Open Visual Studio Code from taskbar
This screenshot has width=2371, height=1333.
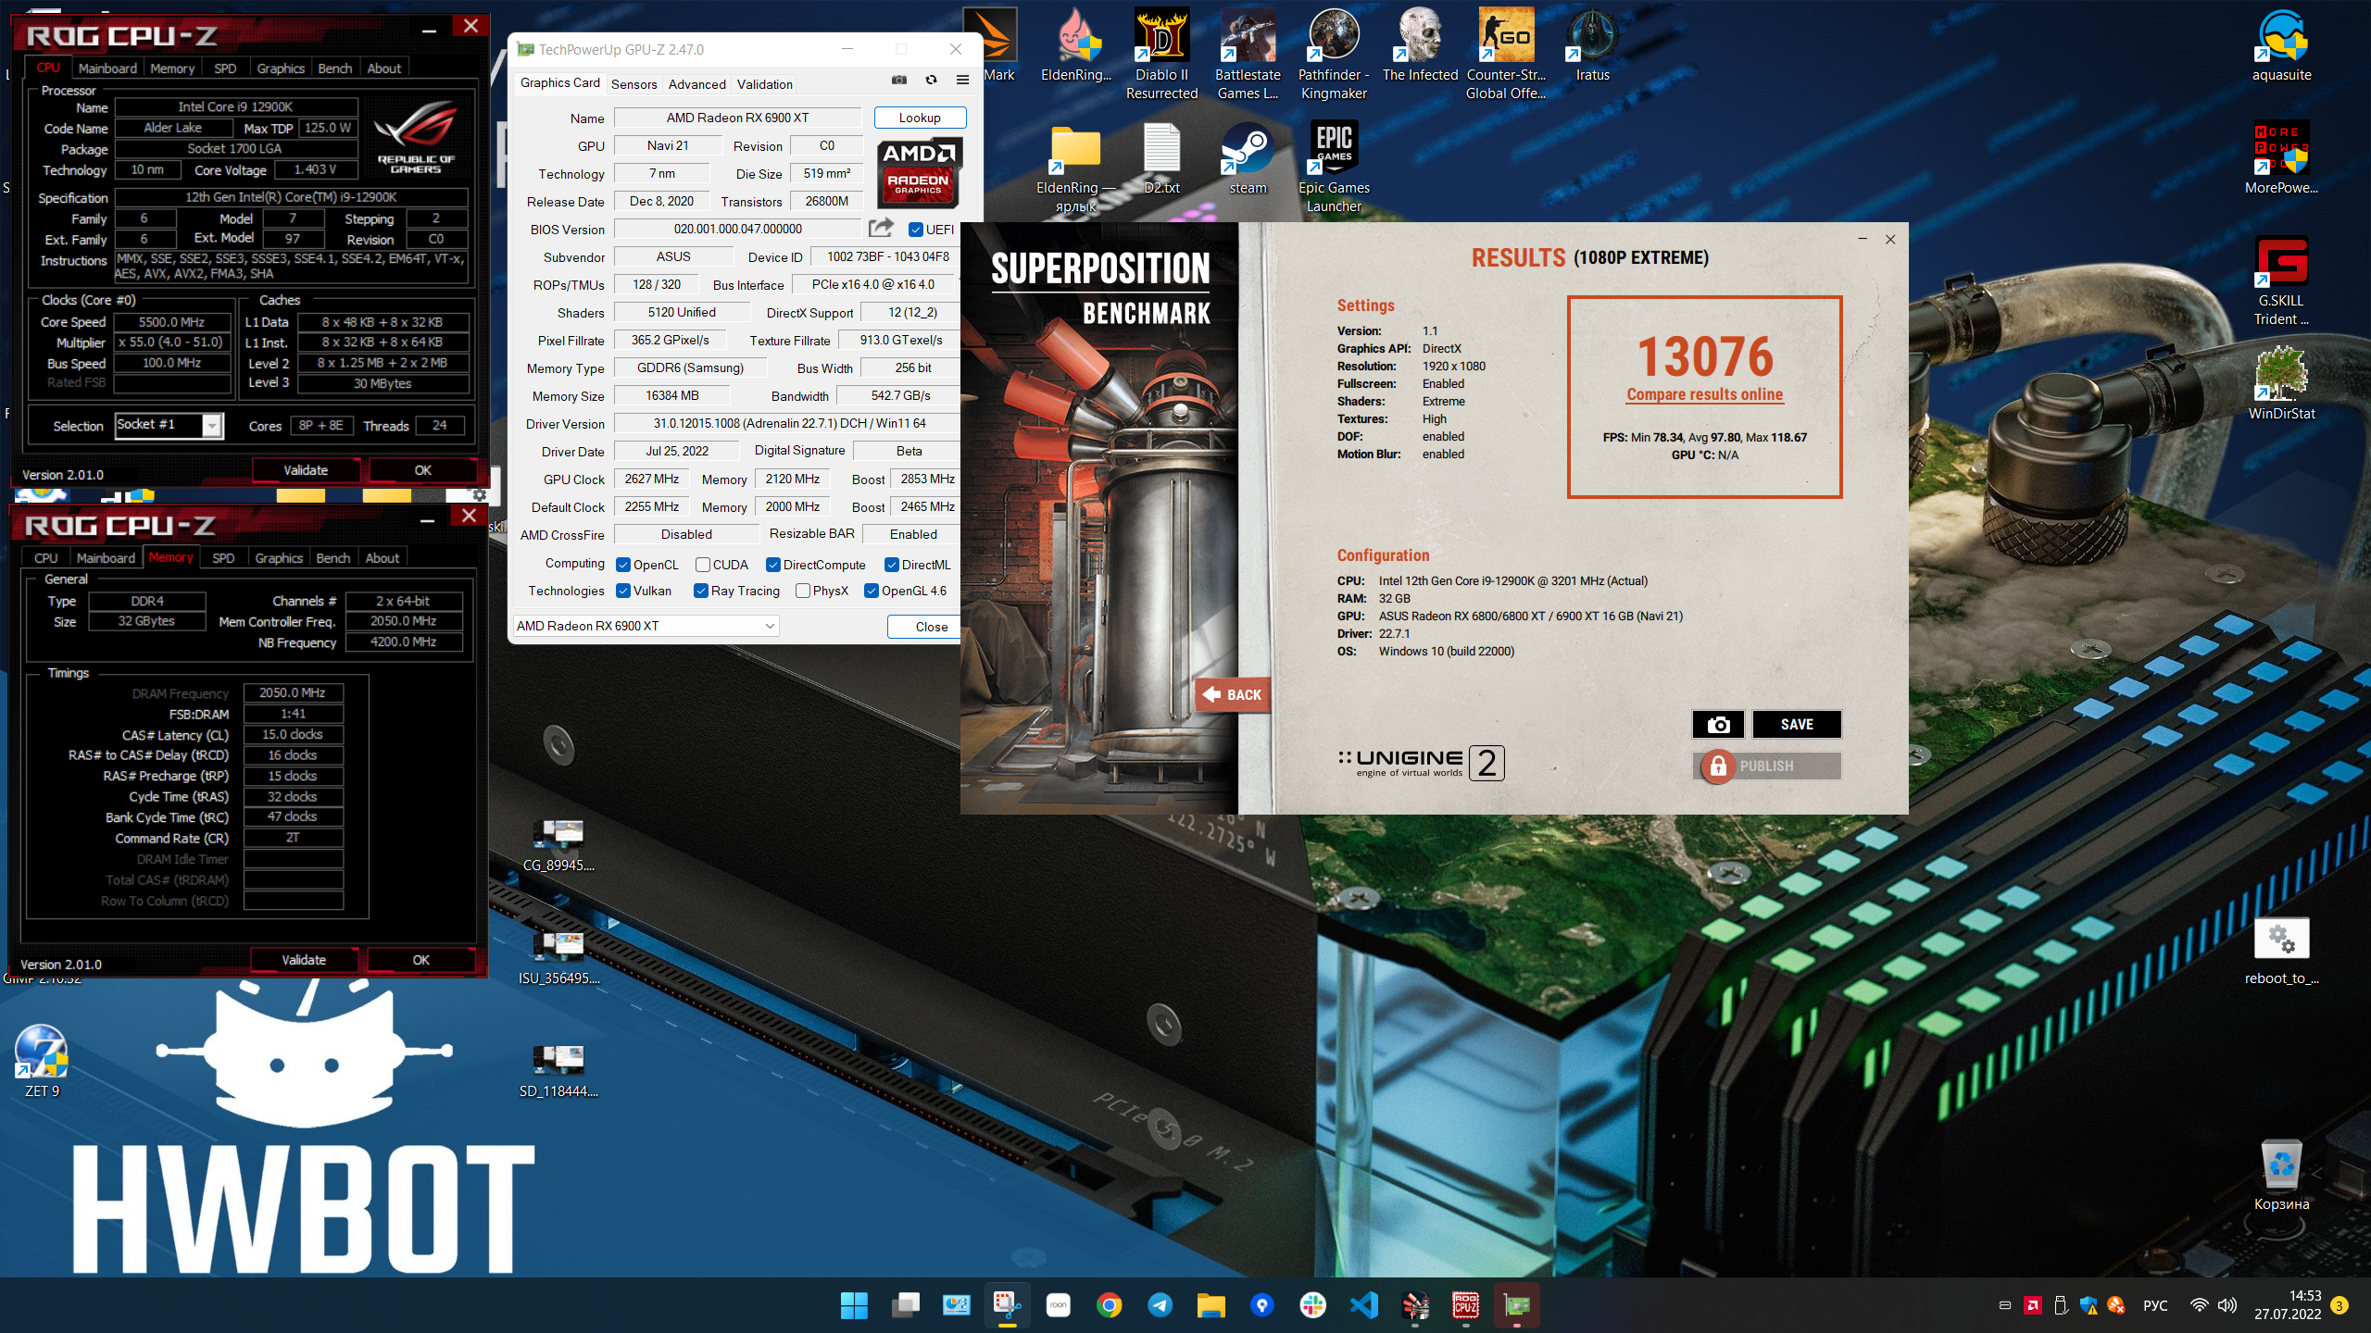click(x=1363, y=1305)
